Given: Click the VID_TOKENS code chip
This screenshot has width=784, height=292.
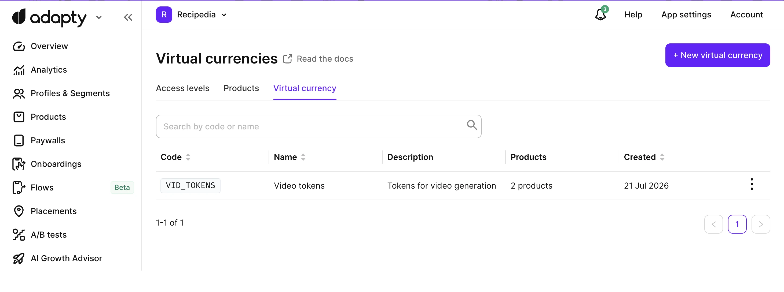Looking at the screenshot, I should (190, 186).
